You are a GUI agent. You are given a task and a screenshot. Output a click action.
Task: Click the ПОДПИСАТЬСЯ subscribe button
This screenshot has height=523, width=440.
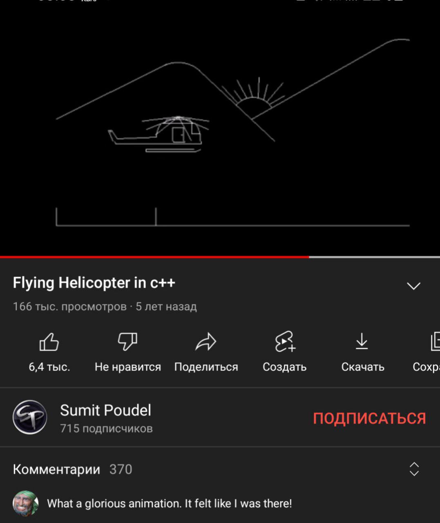point(369,418)
